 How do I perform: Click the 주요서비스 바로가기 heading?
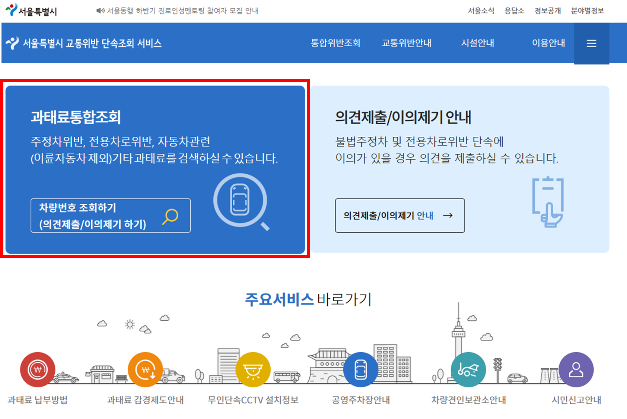(308, 299)
